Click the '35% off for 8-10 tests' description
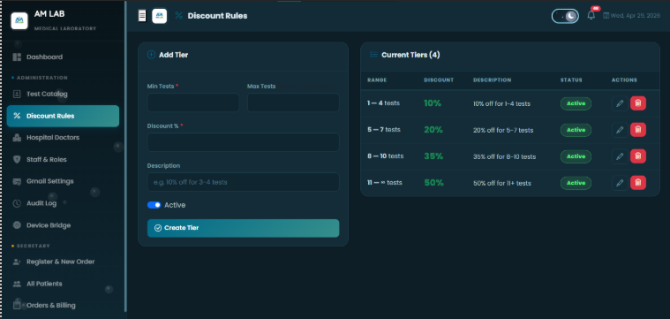Image resolution: width=670 pixels, height=319 pixels. [x=505, y=157]
